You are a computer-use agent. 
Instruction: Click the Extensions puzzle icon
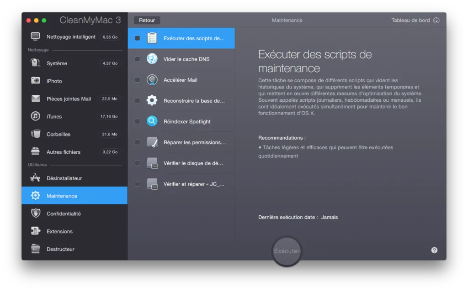click(35, 231)
